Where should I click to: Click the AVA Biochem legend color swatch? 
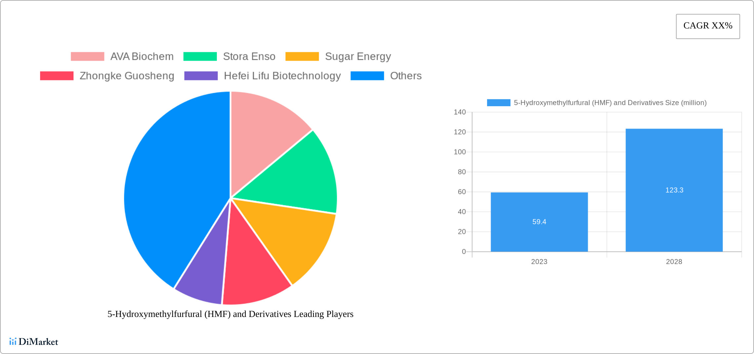(x=87, y=57)
